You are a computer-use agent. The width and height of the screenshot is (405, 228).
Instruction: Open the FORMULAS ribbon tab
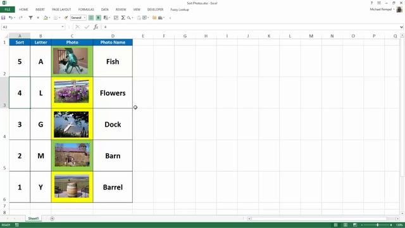pos(86,9)
